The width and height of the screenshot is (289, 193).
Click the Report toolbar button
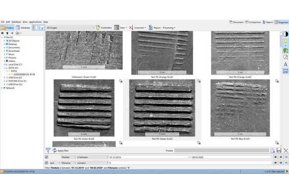point(155,28)
